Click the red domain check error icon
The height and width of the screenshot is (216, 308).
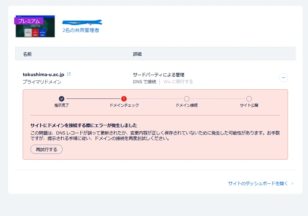[124, 98]
